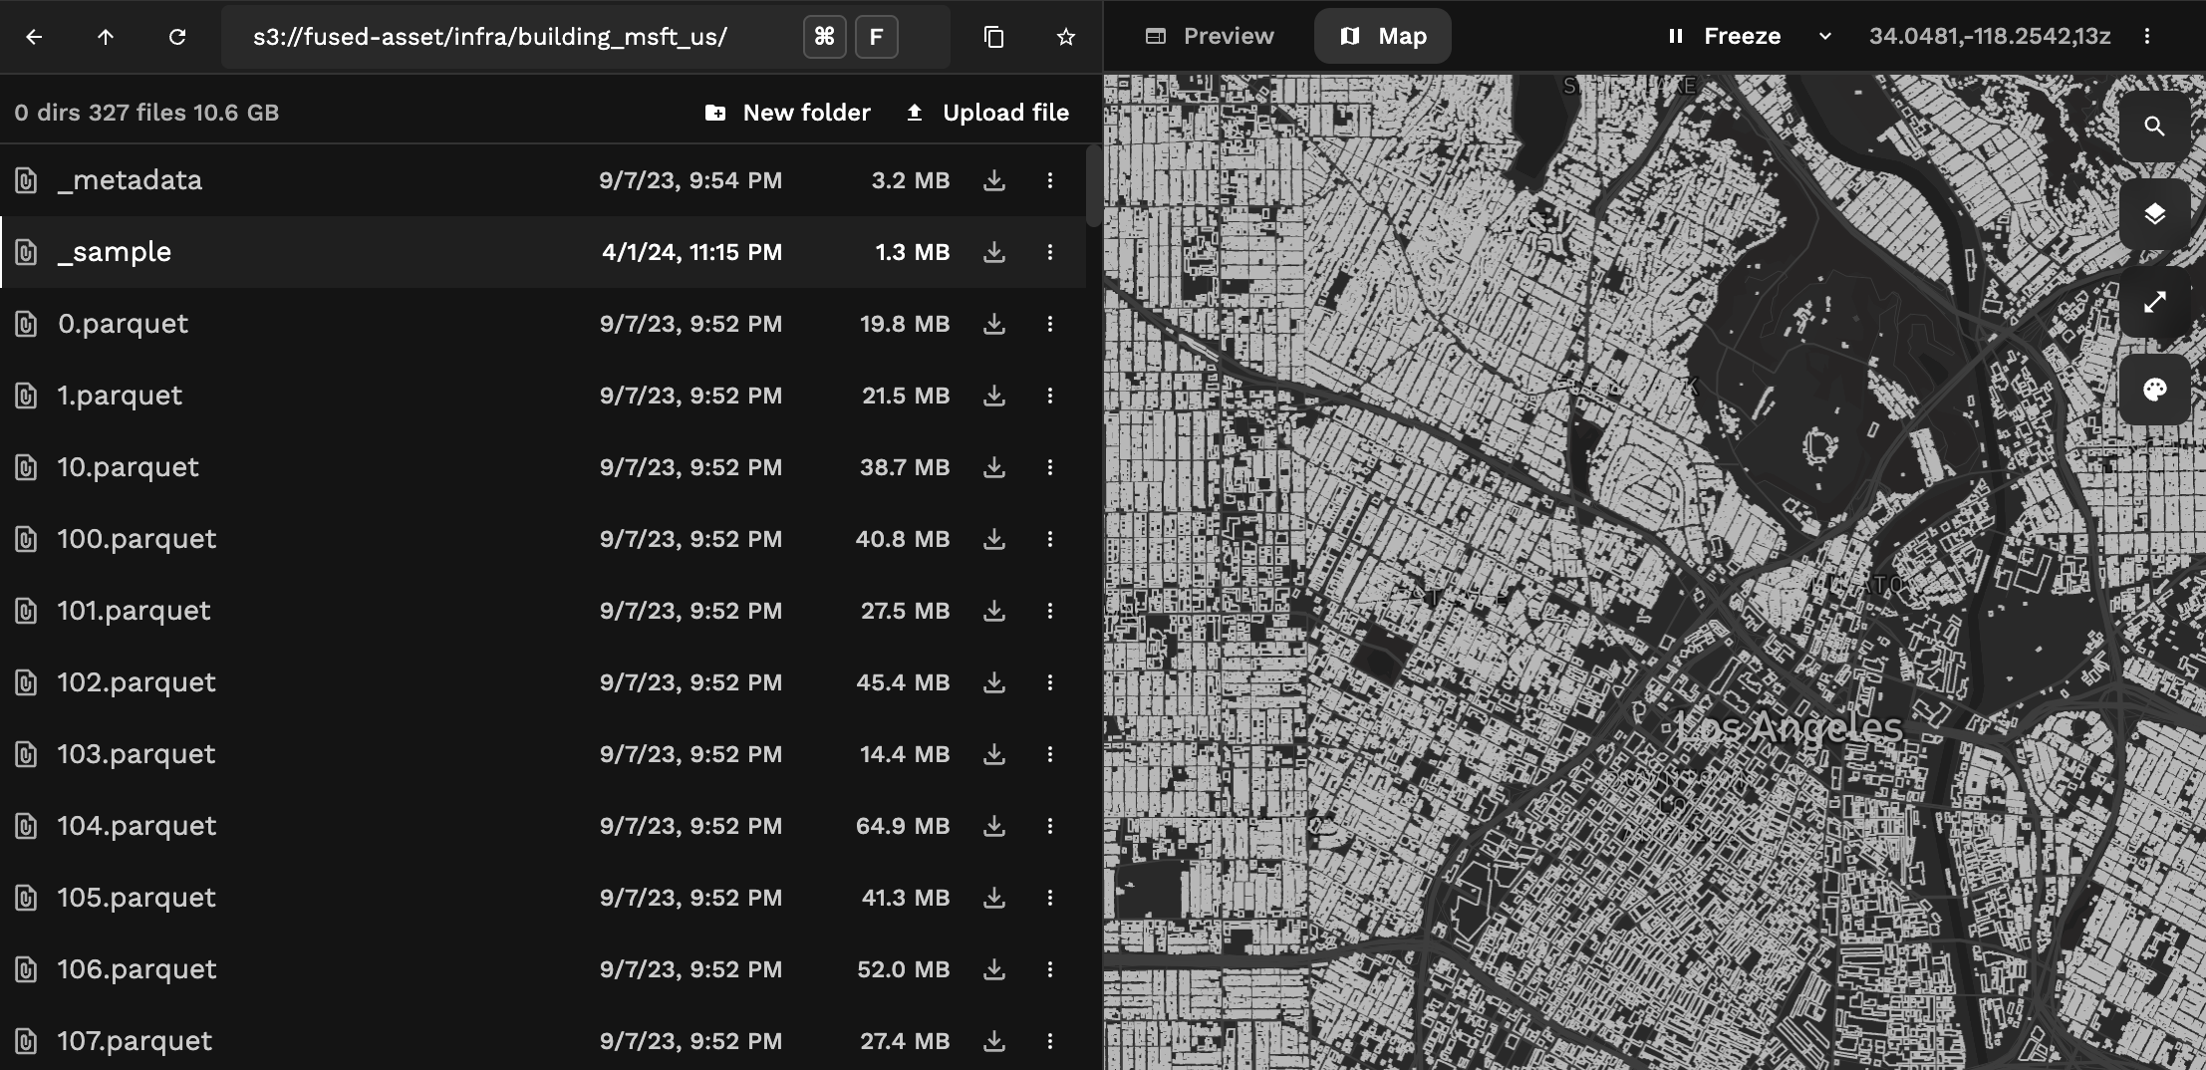Viewport: 2206px width, 1070px height.
Task: Open the Freeze dropdown chevron
Action: (1826, 36)
